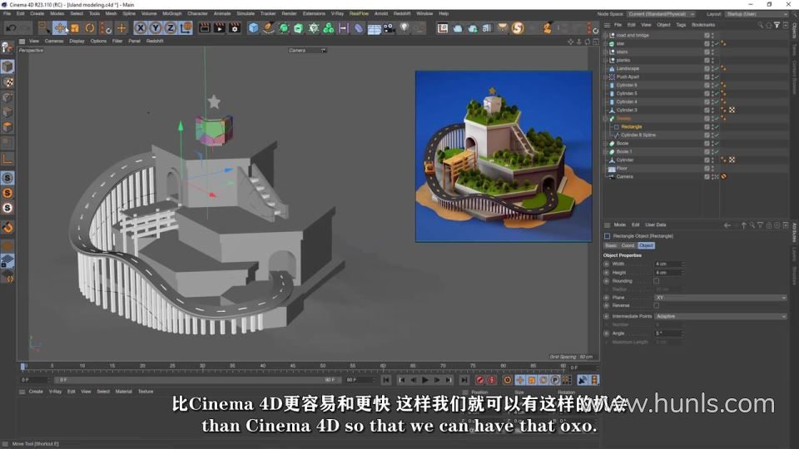Click the green Extrude generator icon
Viewport: 799px width, 449px height.
click(x=299, y=28)
